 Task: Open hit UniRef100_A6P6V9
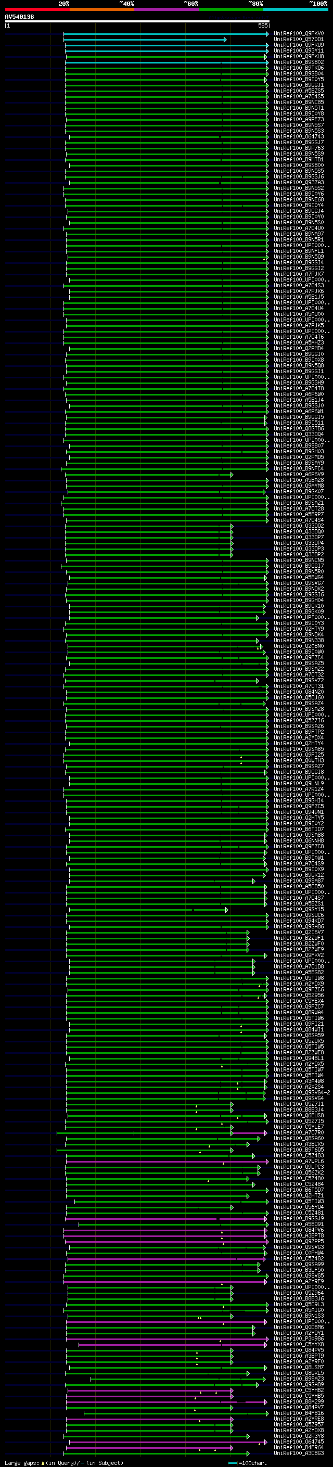point(299,475)
